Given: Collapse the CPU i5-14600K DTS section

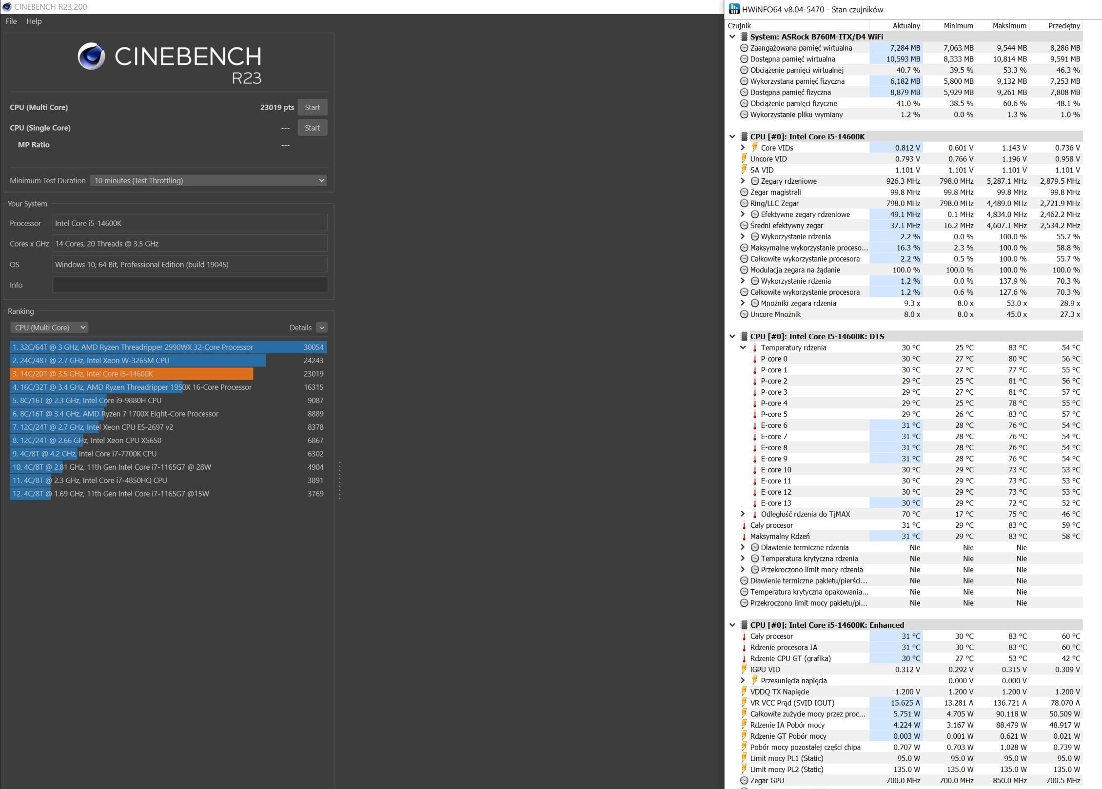Looking at the screenshot, I should click(732, 336).
